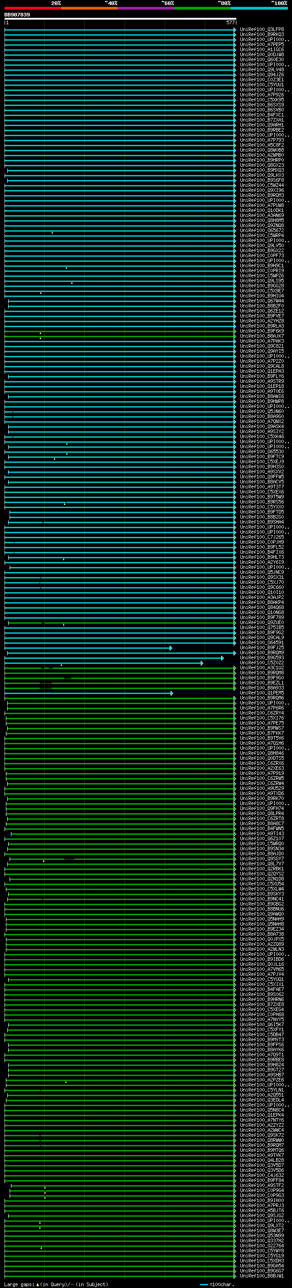This screenshot has height=1288, width=292.
Task: Select label UniRef100_A5C8F2
Action: pos(262,145)
